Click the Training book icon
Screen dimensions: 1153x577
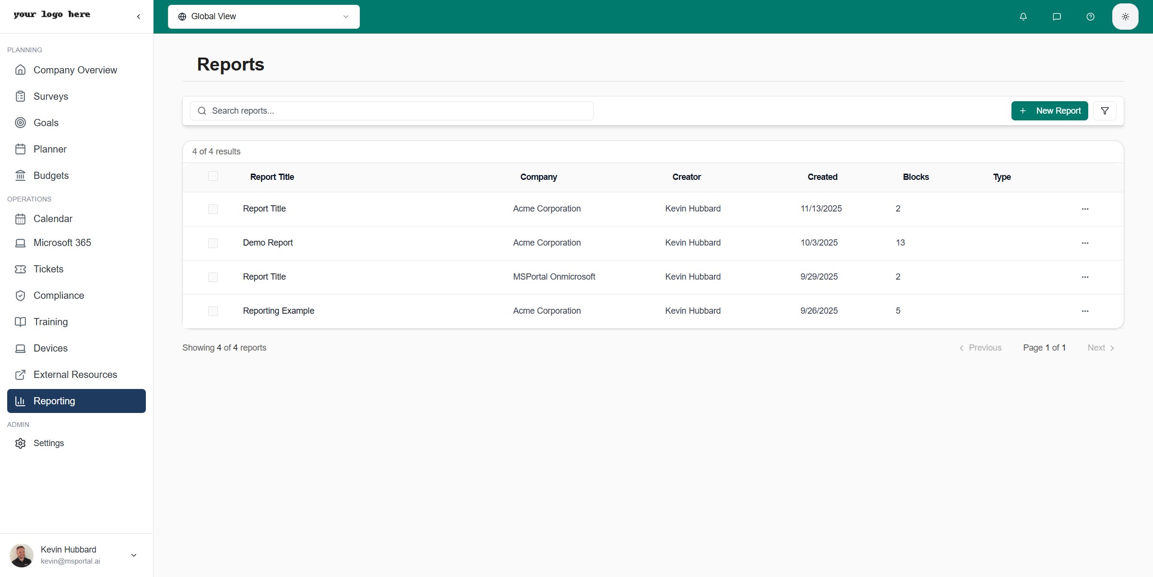(20, 322)
